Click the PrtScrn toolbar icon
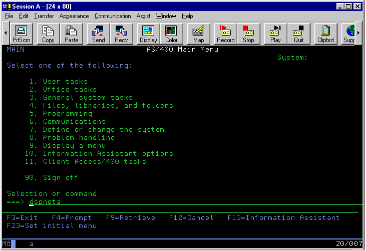This screenshot has width=366, height=250. point(21,34)
